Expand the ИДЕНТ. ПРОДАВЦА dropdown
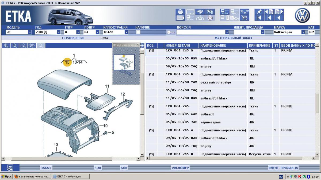321x180 pixels. (x=263, y=32)
